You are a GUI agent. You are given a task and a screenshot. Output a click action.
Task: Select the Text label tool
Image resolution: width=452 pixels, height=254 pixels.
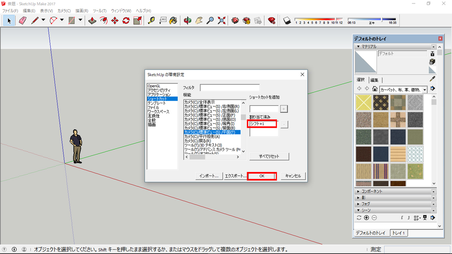(x=162, y=20)
